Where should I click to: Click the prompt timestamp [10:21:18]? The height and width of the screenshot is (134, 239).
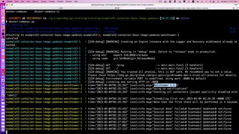(x=167, y=18)
